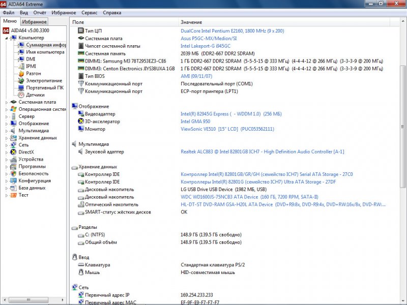Viewport: 407px width, 305px height.
Task: Click the Звуковой адаптер speaker icon
Action: [81, 151]
